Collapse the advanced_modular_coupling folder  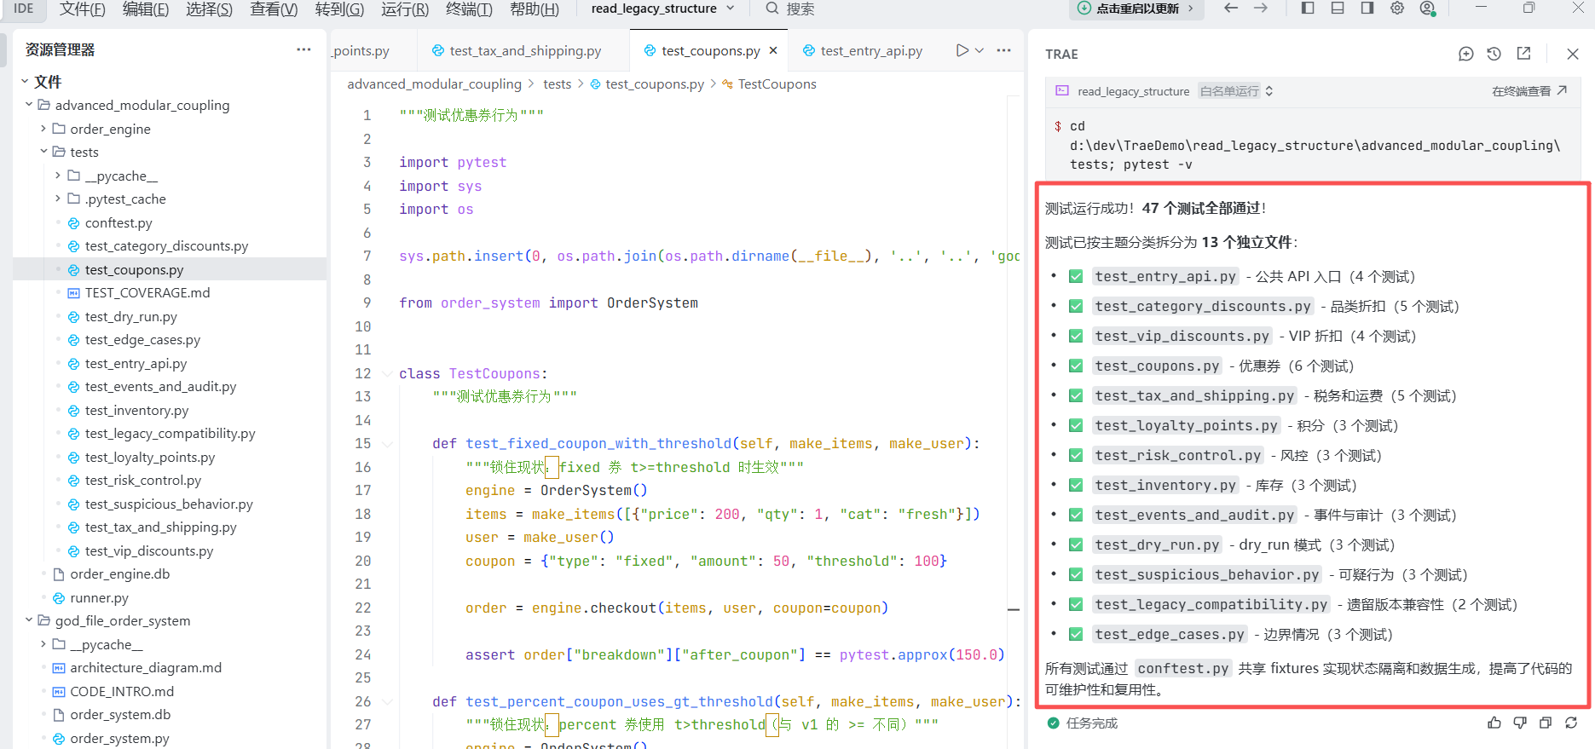[29, 105]
